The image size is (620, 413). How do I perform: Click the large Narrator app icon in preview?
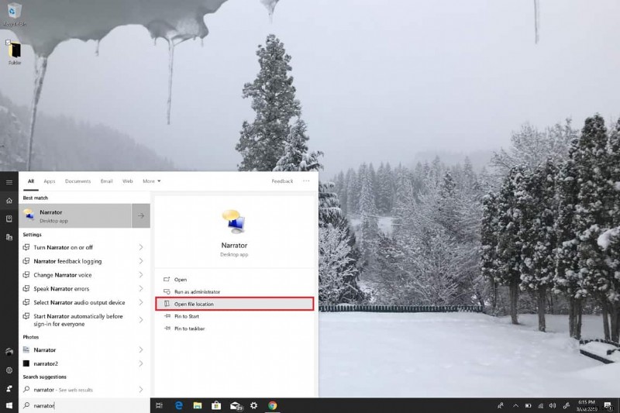234,222
